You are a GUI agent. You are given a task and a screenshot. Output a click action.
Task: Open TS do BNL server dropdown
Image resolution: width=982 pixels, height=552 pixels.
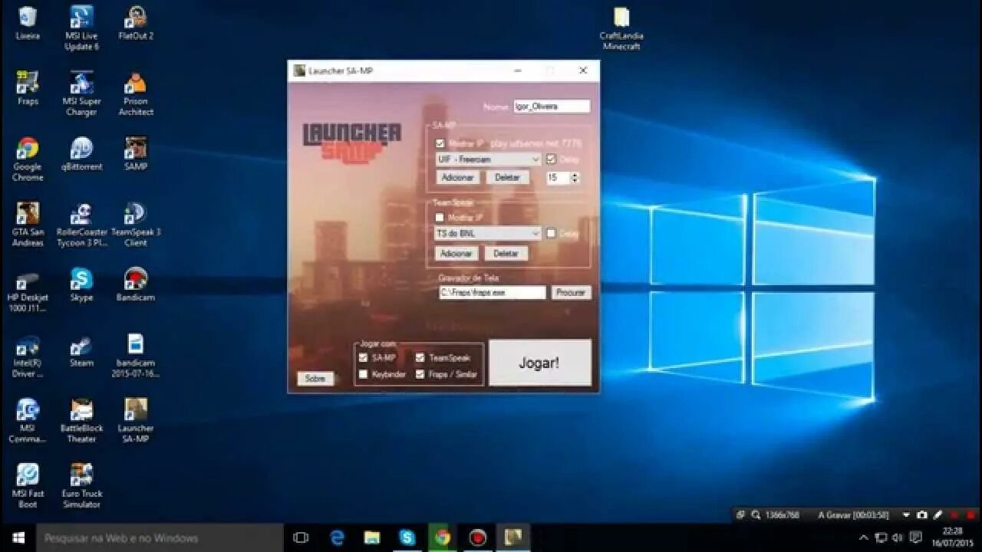tap(488, 233)
